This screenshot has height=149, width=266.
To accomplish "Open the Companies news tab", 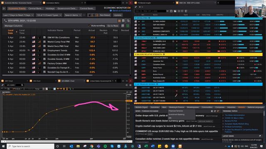I will [x=220, y=107].
